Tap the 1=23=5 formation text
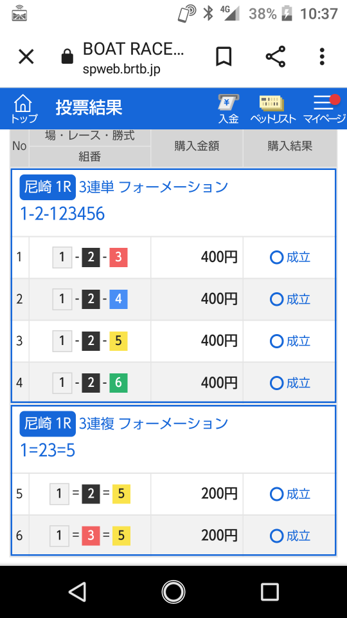 tap(47, 451)
